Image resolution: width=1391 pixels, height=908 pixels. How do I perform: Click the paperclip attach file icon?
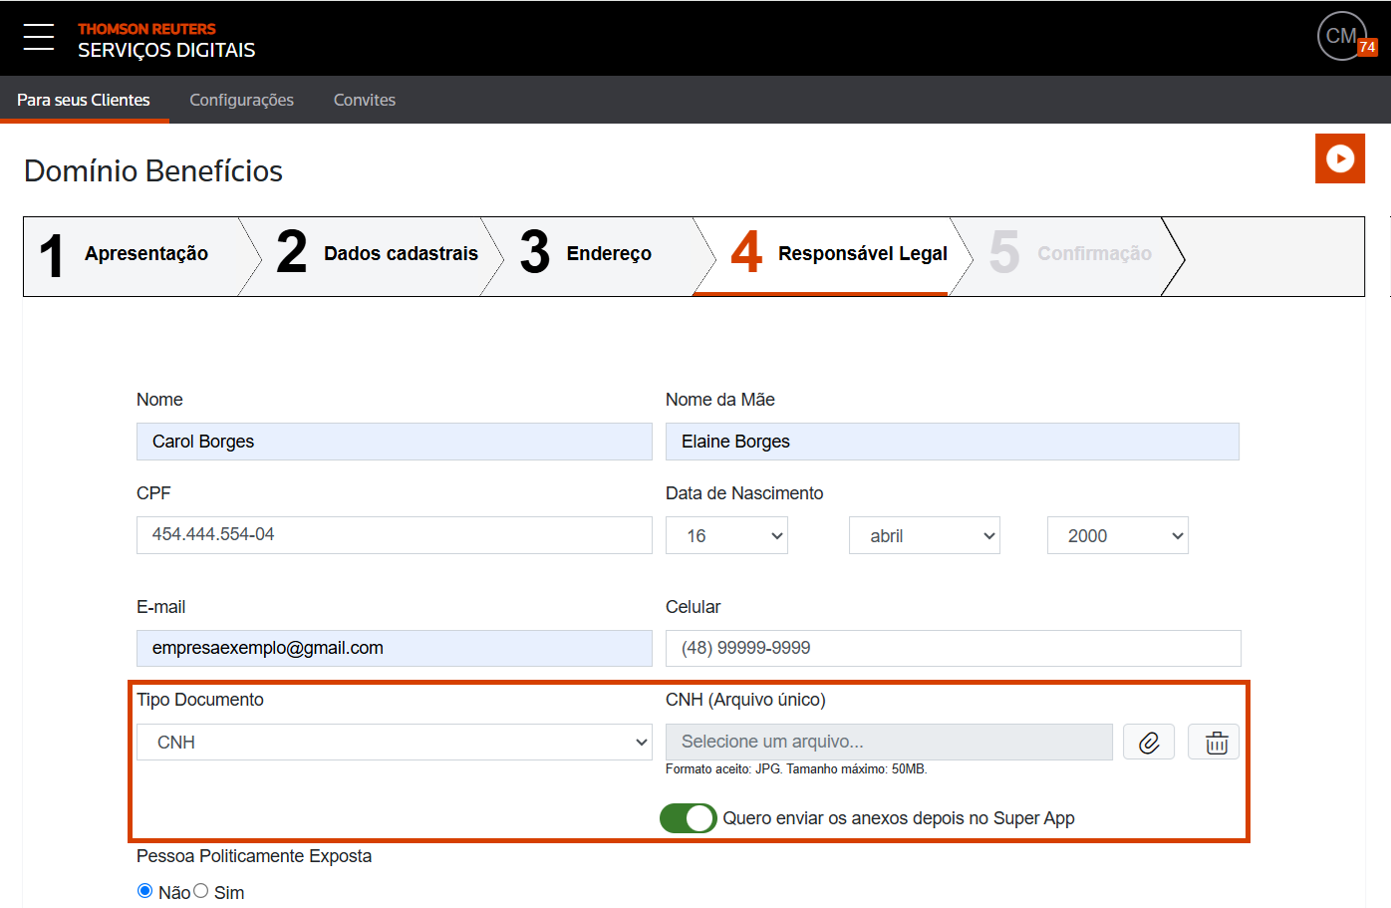pos(1149,743)
